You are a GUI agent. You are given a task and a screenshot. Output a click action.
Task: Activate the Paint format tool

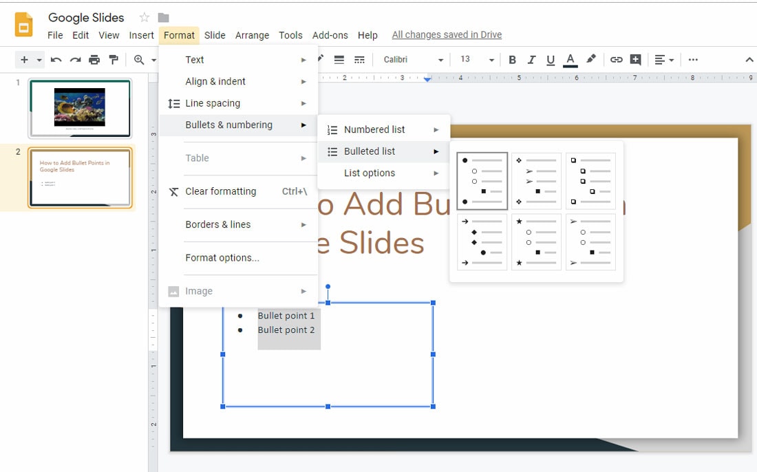point(114,60)
